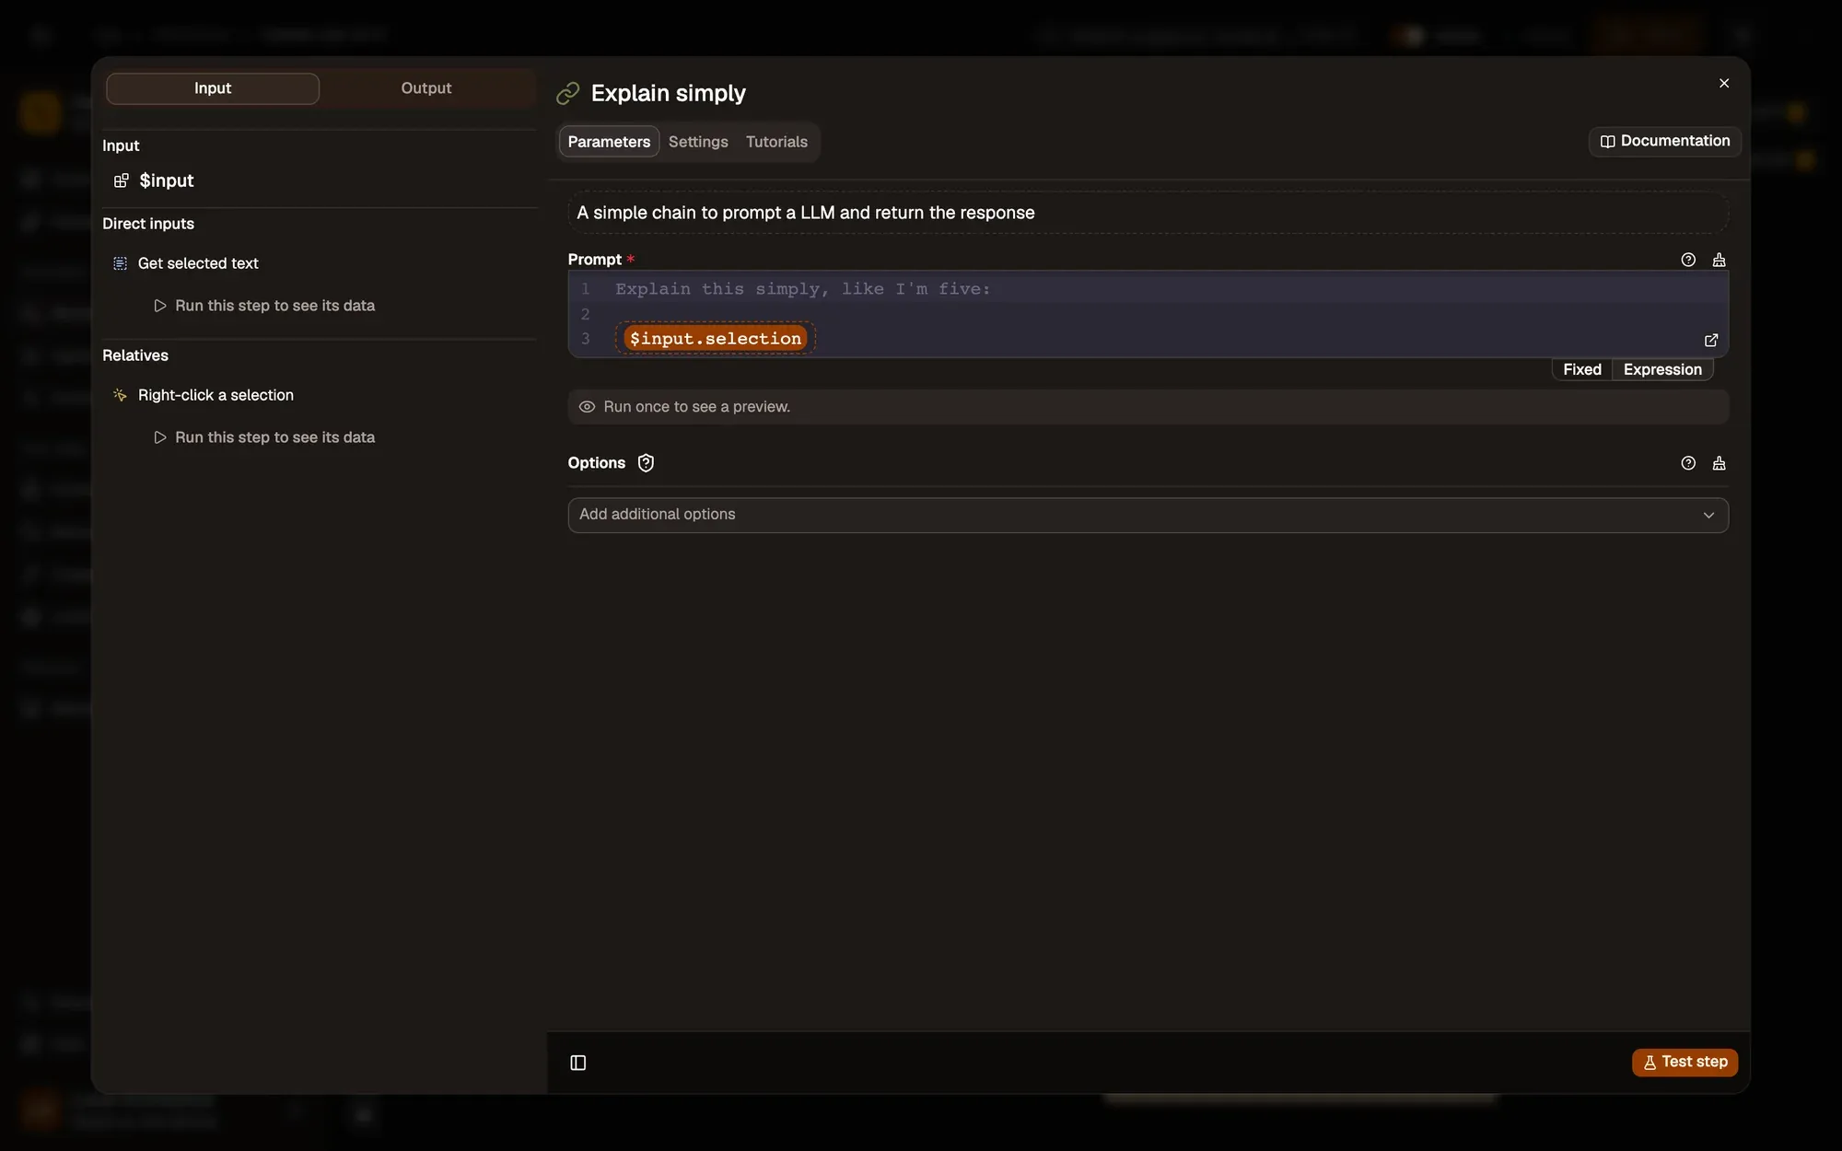Open the Settings tab
The image size is (1842, 1151).
tap(698, 142)
